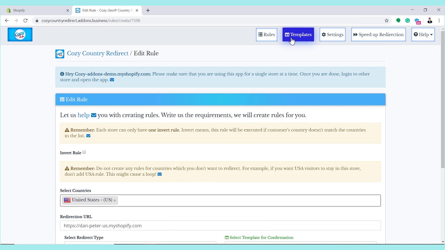
Task: Open the Templates page
Action: coord(298,34)
